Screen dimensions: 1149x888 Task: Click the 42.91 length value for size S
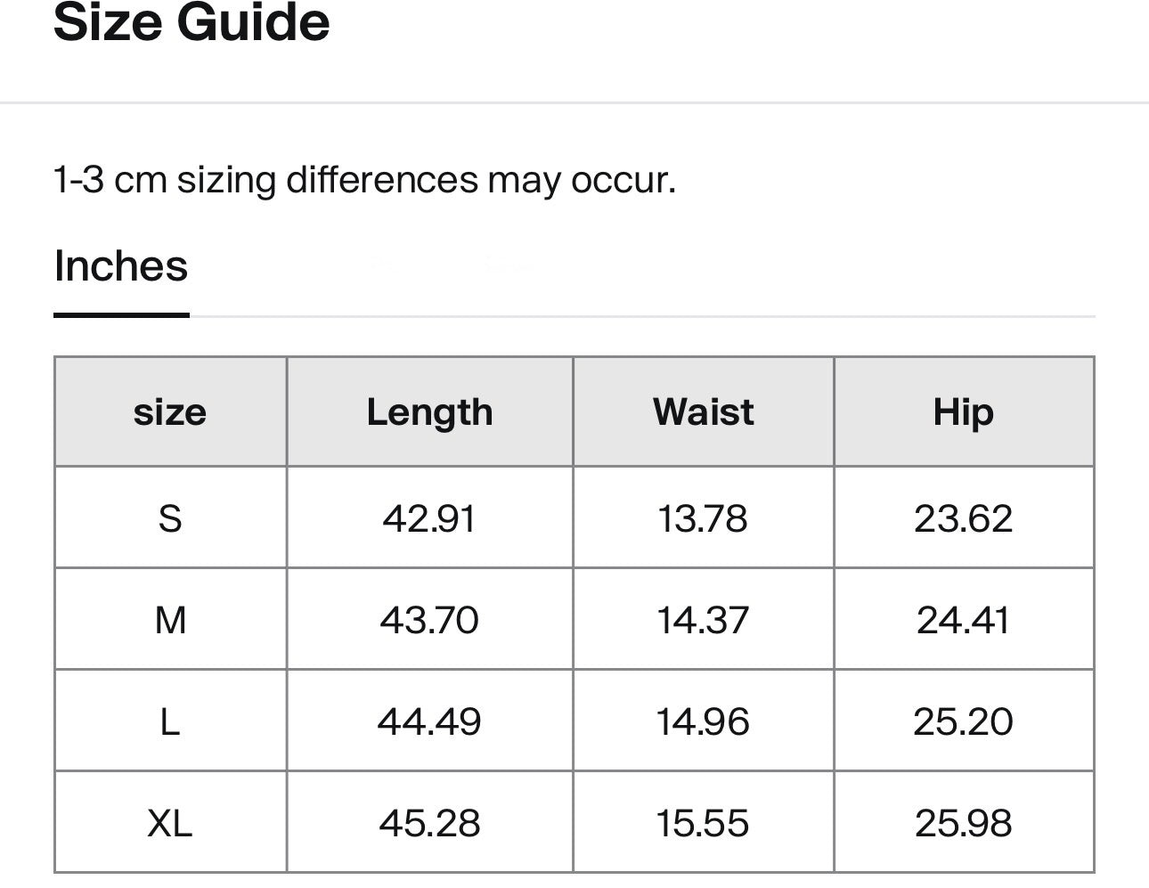(x=429, y=517)
